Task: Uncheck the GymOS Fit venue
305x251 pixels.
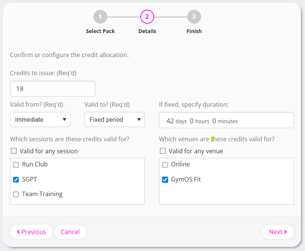Action: (x=165, y=180)
